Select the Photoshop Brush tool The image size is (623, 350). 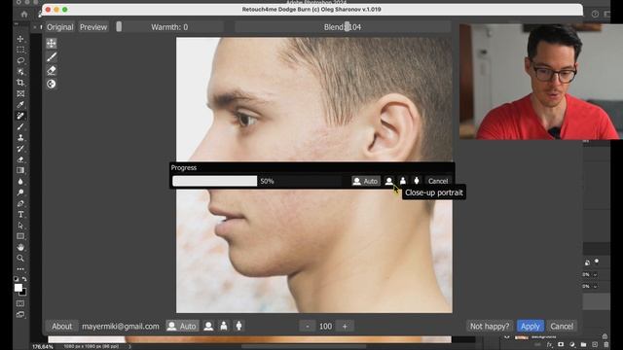(x=20, y=126)
